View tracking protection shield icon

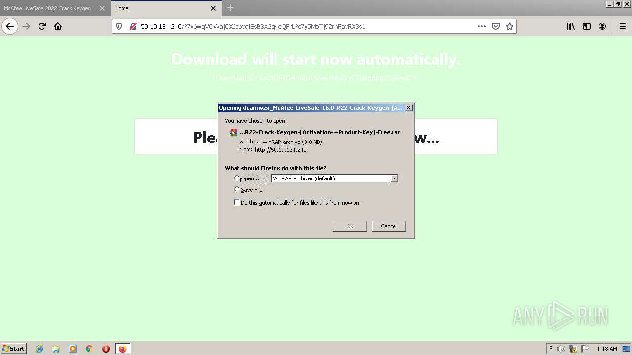click(119, 26)
